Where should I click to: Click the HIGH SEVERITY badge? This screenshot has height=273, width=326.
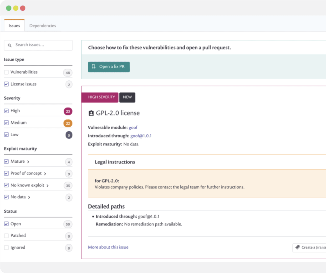(x=100, y=97)
